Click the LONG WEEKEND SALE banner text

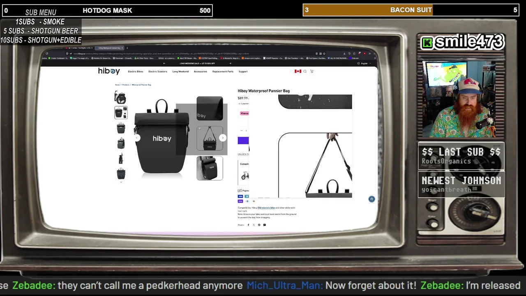tap(197, 63)
